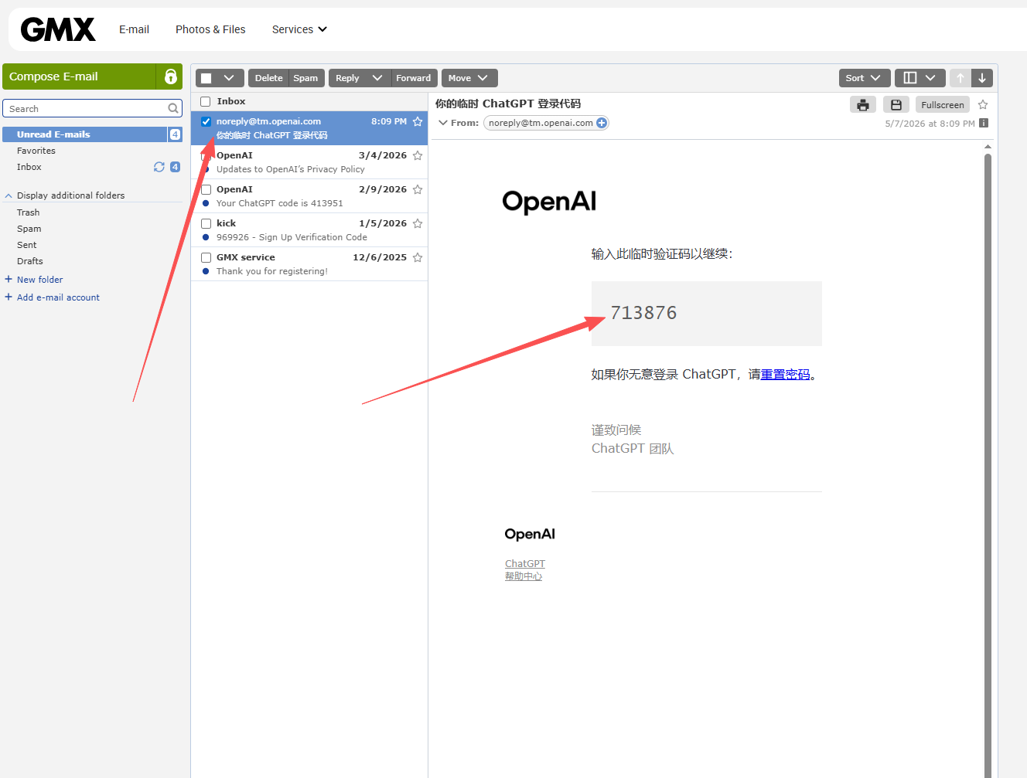Open the Drafts folder
Image resolution: width=1027 pixels, height=778 pixels.
(x=30, y=261)
